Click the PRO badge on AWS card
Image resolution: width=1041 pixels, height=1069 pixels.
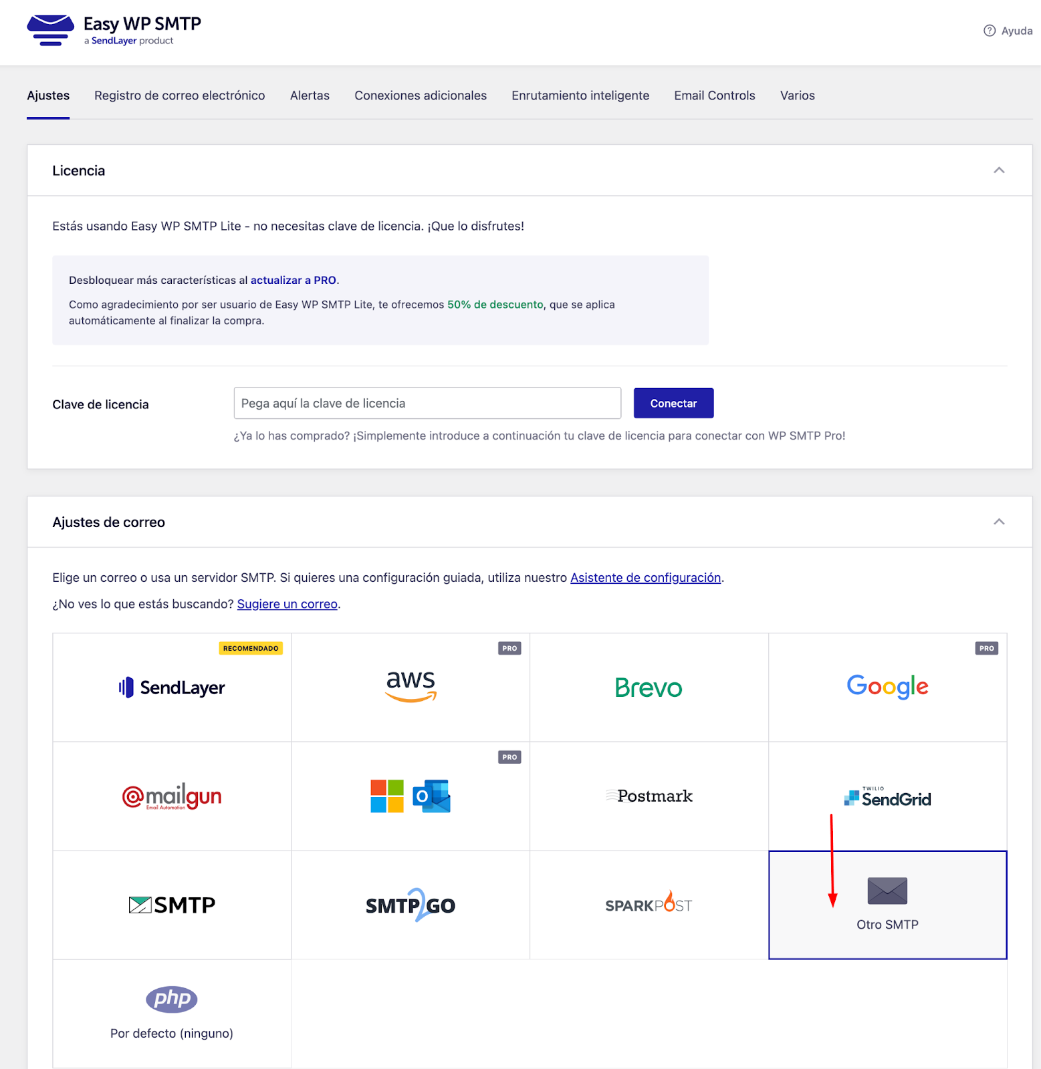(x=509, y=648)
